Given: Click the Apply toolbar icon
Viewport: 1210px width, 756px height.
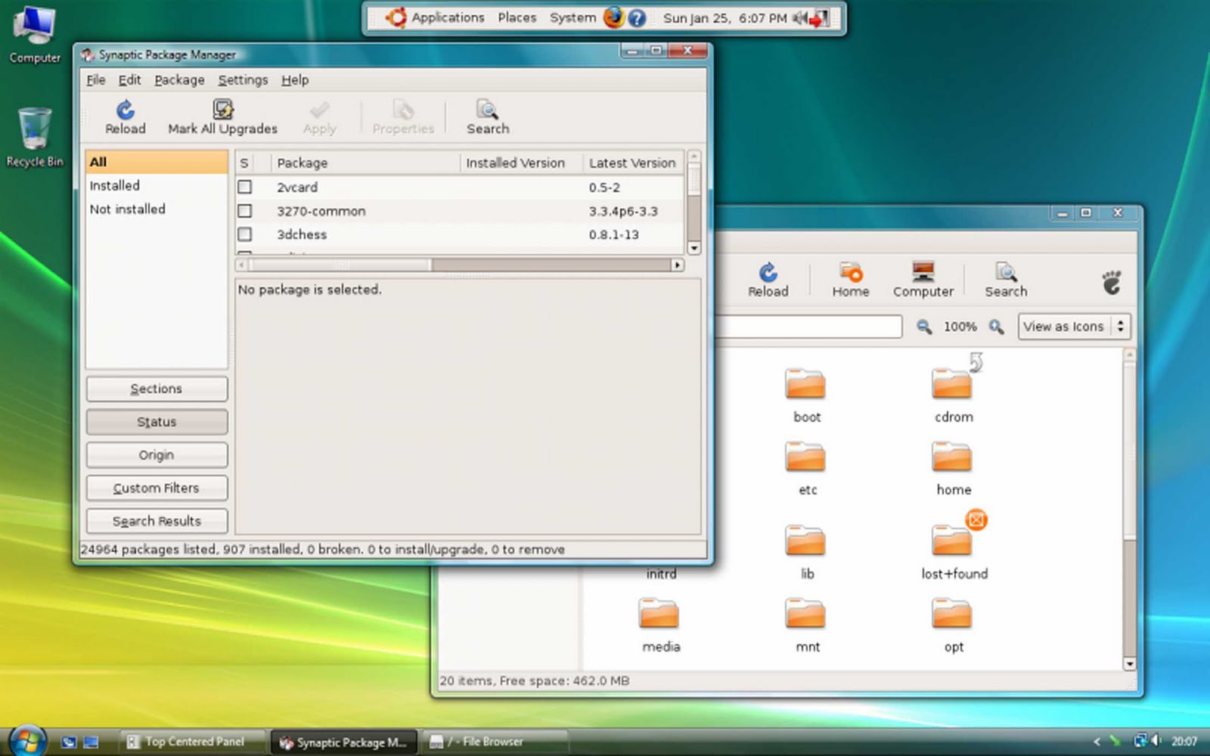Looking at the screenshot, I should coord(320,110).
